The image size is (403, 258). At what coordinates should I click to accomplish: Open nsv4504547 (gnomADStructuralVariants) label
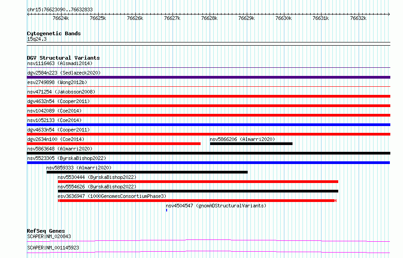[216, 206]
